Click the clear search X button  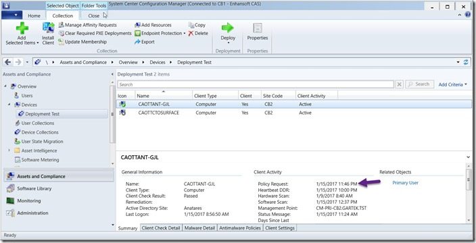(x=400, y=84)
